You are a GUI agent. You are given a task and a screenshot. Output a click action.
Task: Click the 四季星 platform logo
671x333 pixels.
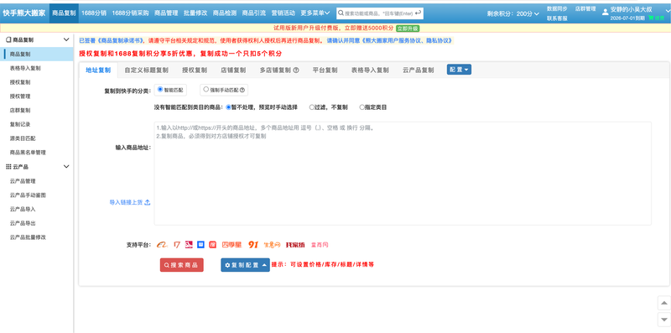231,245
